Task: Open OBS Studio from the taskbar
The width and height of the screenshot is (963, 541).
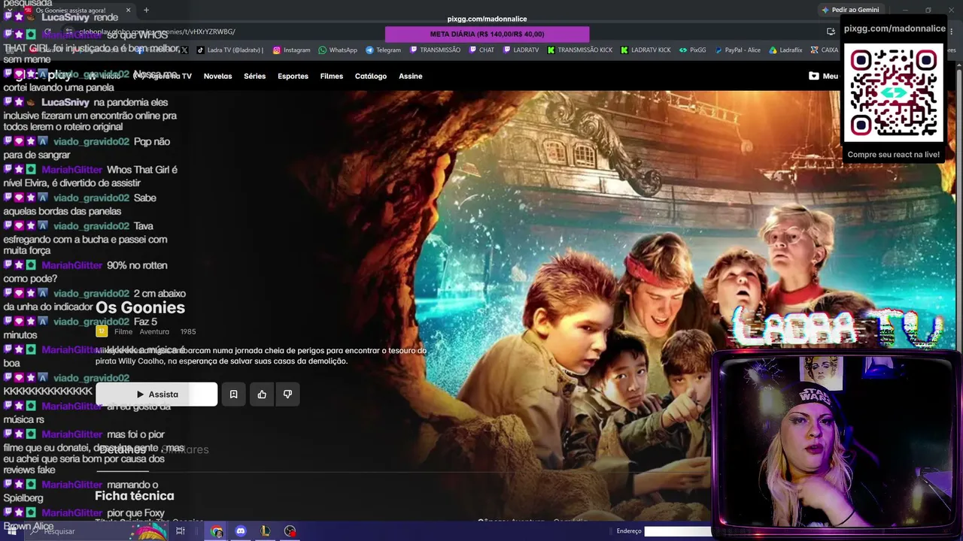Action: (x=290, y=531)
